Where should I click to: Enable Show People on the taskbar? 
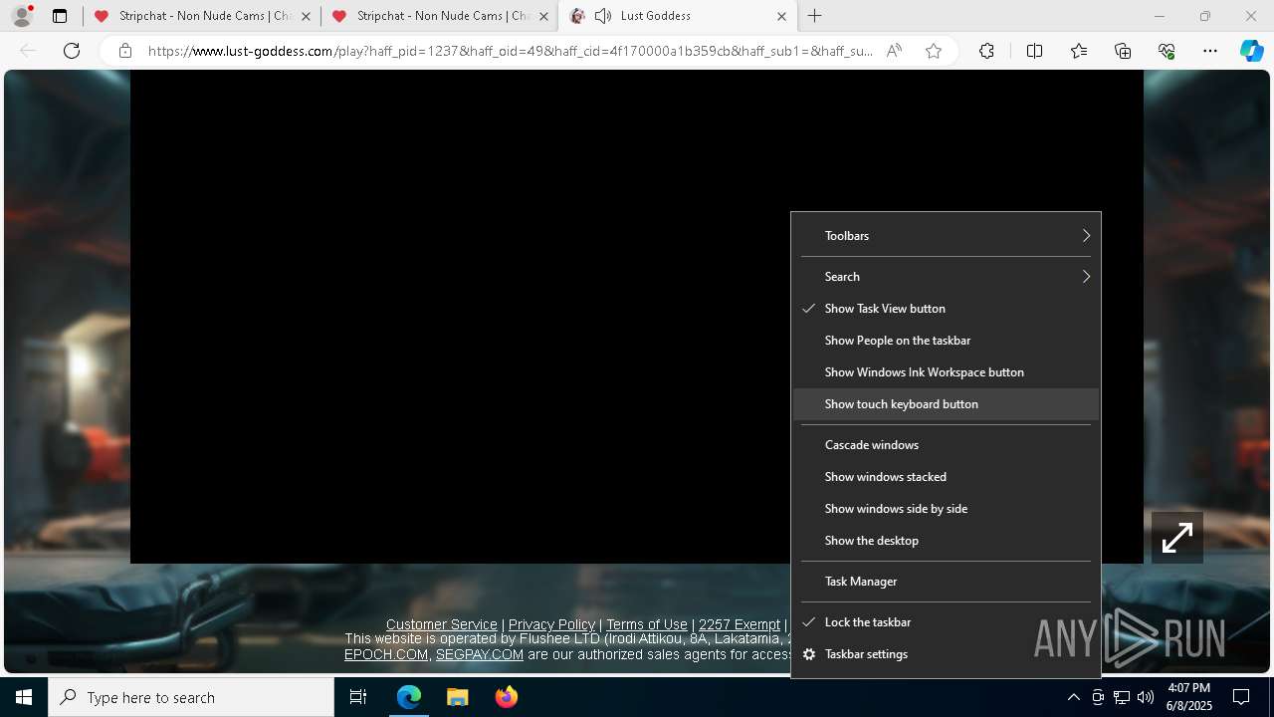[x=946, y=341]
